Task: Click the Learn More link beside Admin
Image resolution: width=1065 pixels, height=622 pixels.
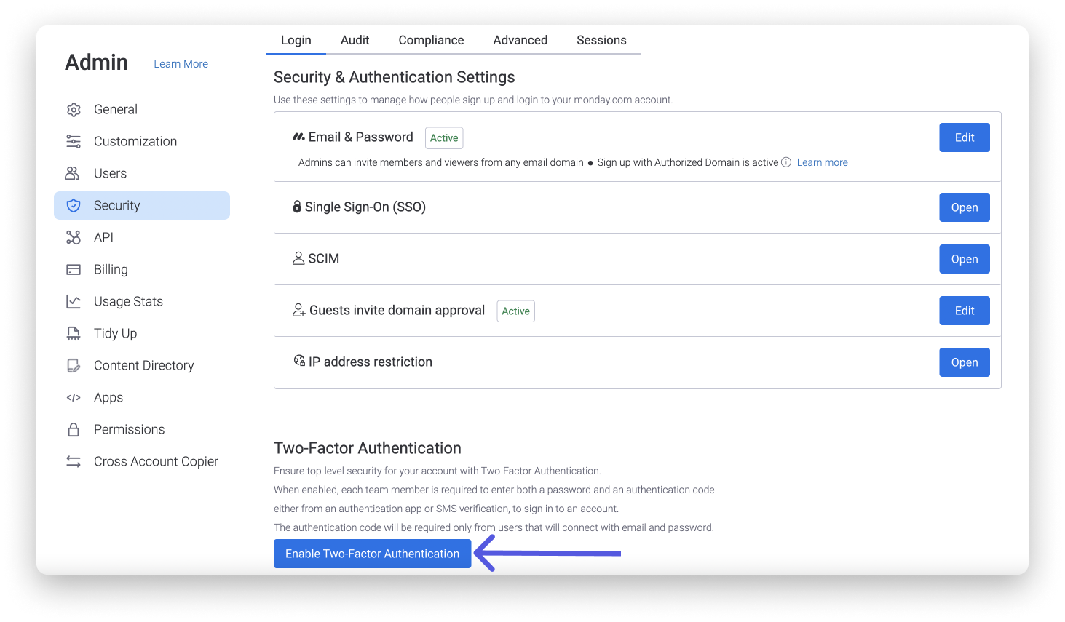Action: [x=181, y=64]
